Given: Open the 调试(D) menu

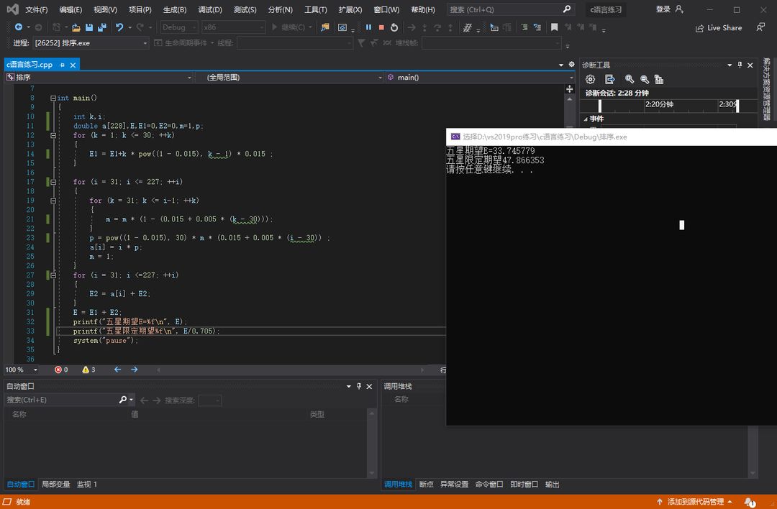Looking at the screenshot, I should coord(210,9).
